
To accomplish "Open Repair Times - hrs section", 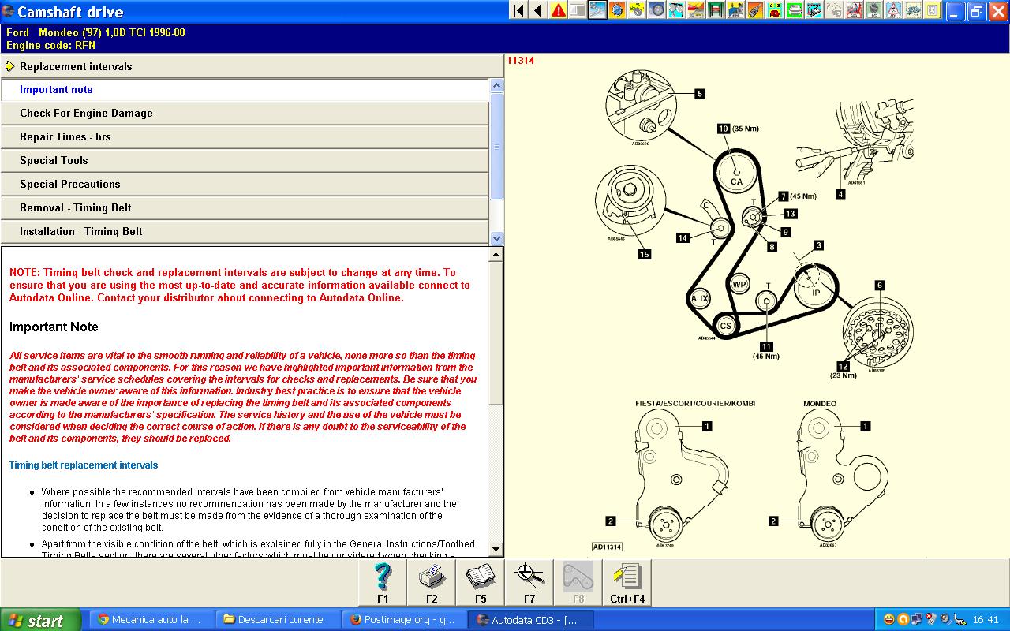I will (x=65, y=136).
